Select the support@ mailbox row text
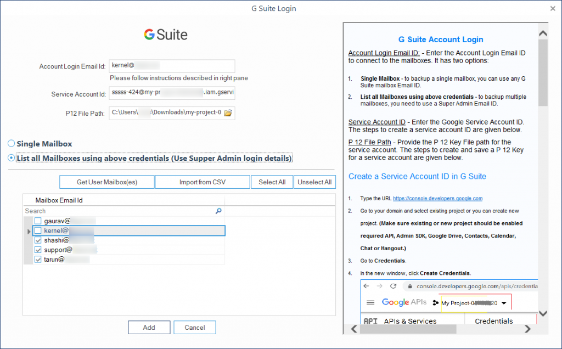The height and width of the screenshot is (349, 562). [58, 250]
